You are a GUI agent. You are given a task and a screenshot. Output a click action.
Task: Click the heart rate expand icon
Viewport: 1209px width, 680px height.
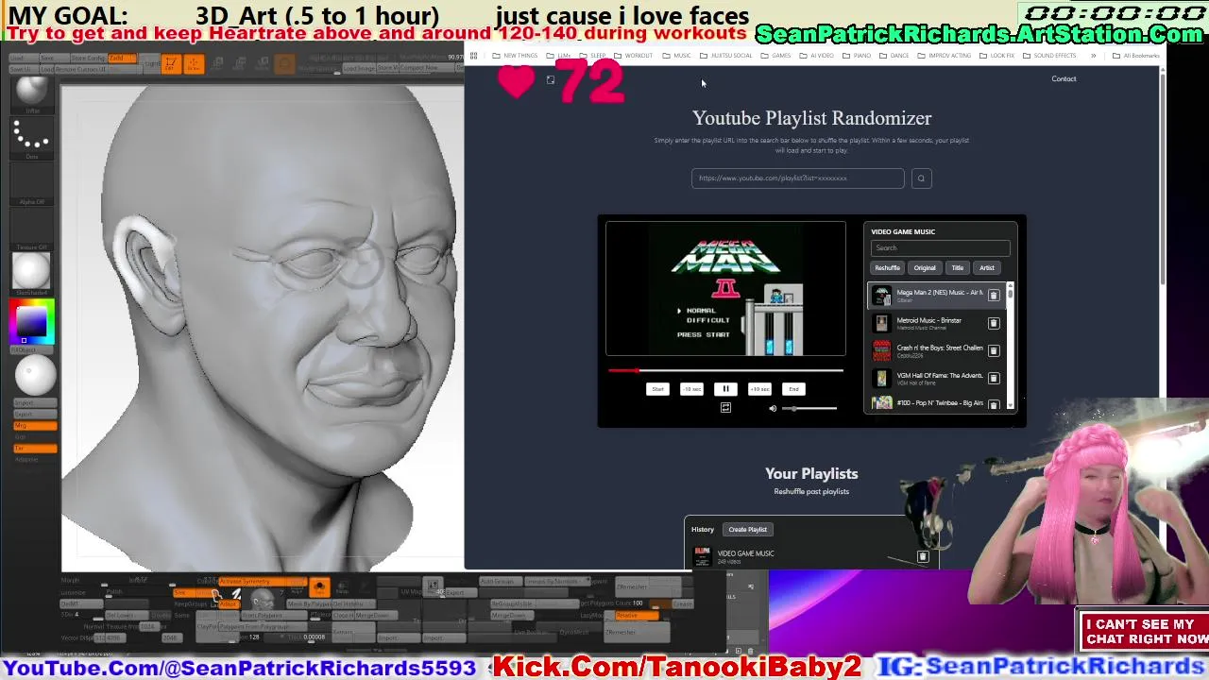click(x=550, y=80)
